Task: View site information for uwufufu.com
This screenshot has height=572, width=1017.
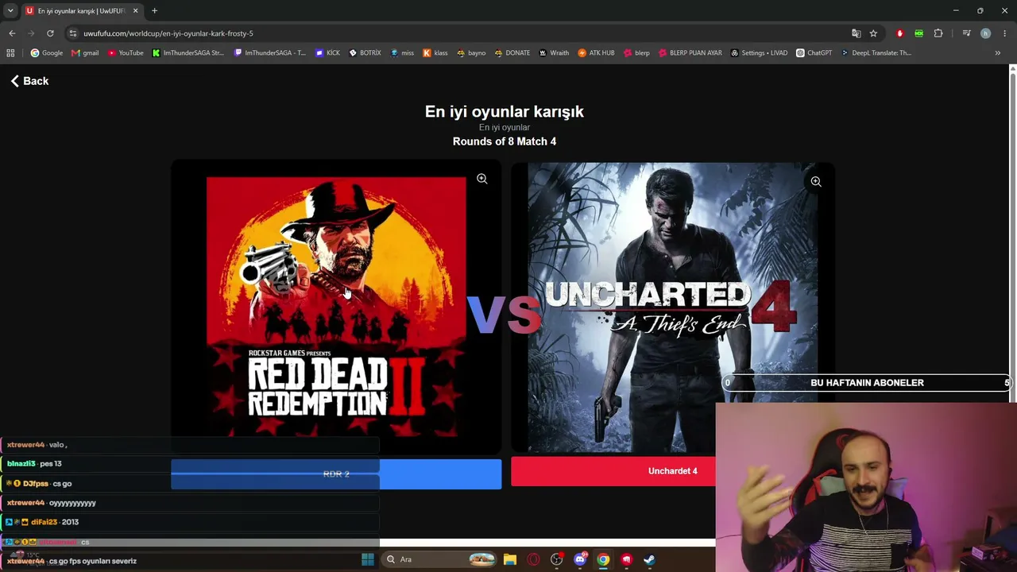Action: coord(73,33)
